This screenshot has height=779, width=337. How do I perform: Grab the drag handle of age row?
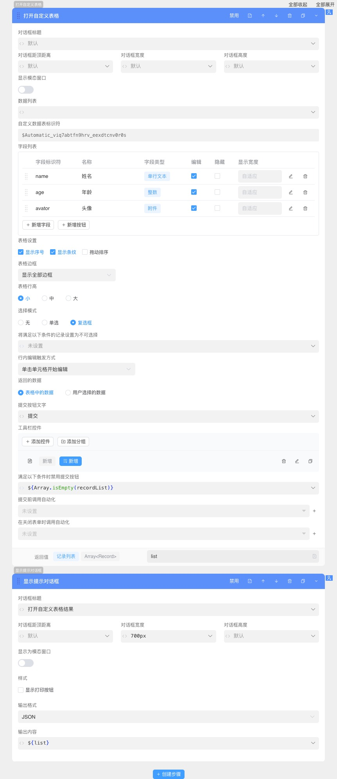click(x=26, y=192)
